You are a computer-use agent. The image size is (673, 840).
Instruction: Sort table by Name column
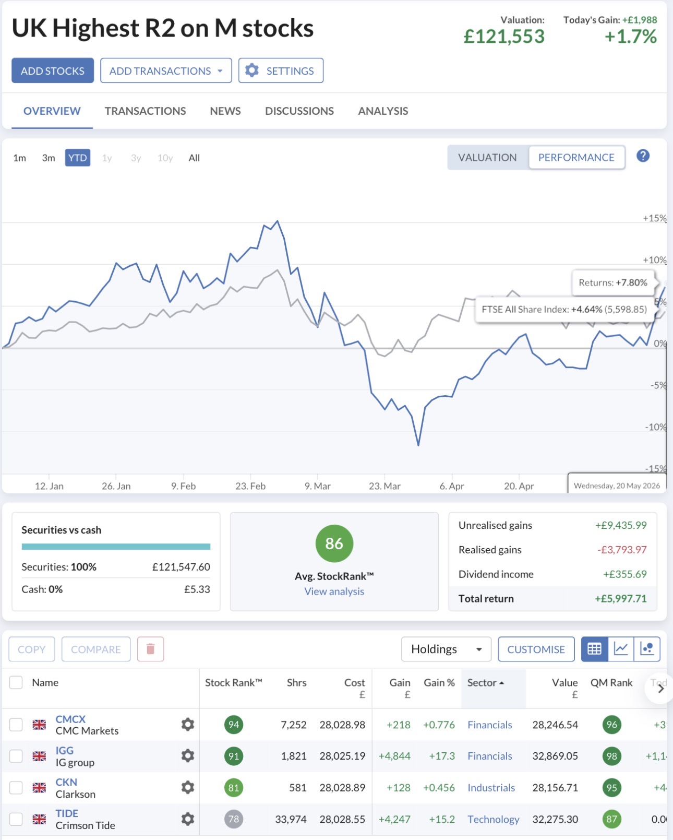click(45, 682)
